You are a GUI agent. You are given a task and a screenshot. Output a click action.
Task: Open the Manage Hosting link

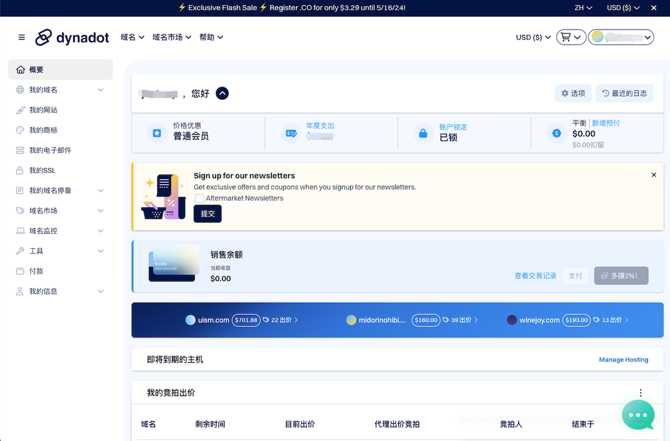click(624, 359)
